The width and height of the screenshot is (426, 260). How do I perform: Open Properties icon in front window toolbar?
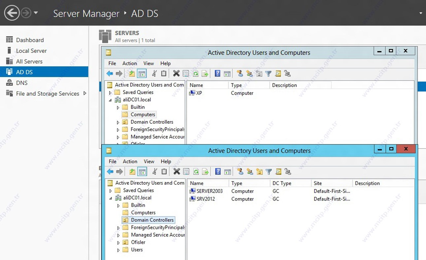[x=186, y=172]
